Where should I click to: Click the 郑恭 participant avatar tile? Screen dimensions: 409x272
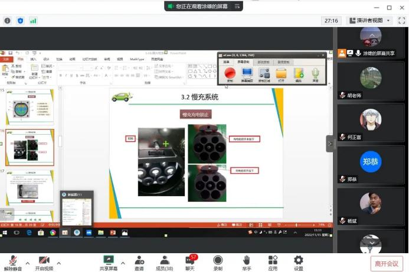[371, 162]
